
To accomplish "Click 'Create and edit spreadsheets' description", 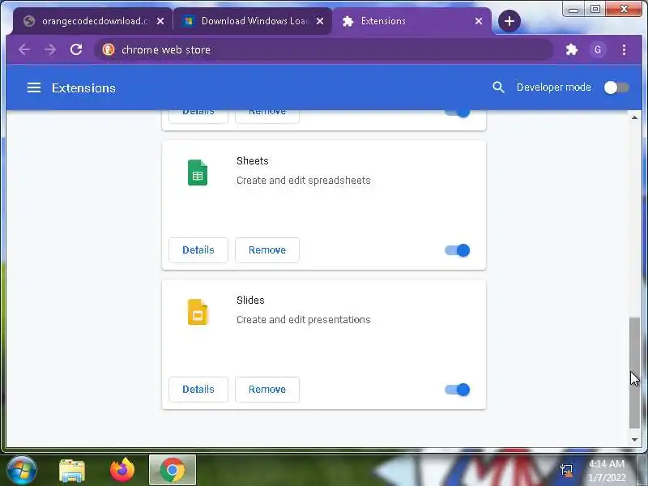I will 303,180.
